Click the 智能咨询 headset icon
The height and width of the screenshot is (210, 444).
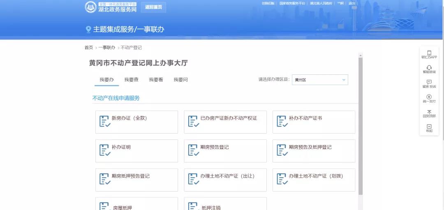(x=429, y=68)
